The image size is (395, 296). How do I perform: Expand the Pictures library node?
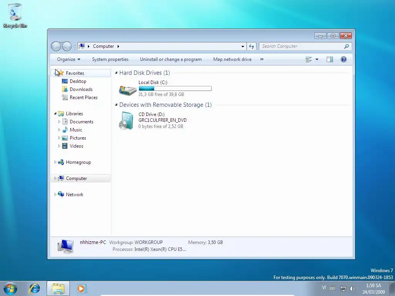coord(59,138)
